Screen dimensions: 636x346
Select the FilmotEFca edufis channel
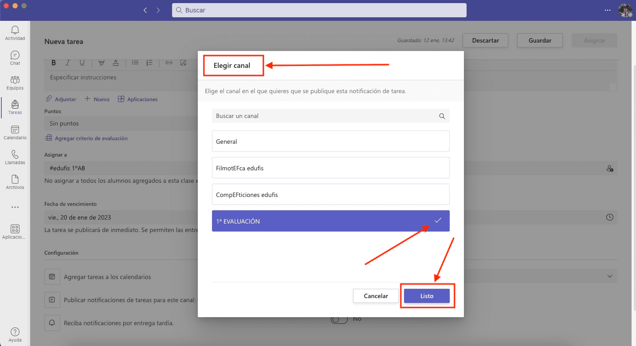click(x=330, y=168)
